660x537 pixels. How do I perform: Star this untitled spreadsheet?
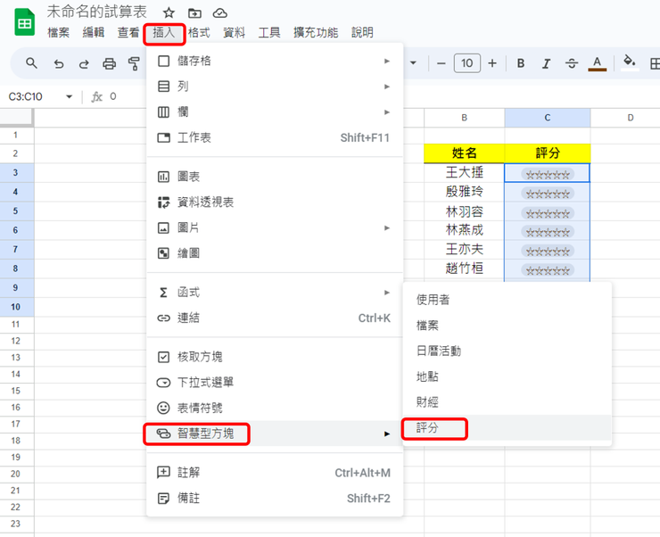(169, 13)
